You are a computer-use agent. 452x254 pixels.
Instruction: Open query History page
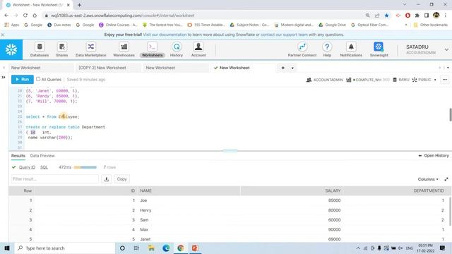click(x=177, y=49)
